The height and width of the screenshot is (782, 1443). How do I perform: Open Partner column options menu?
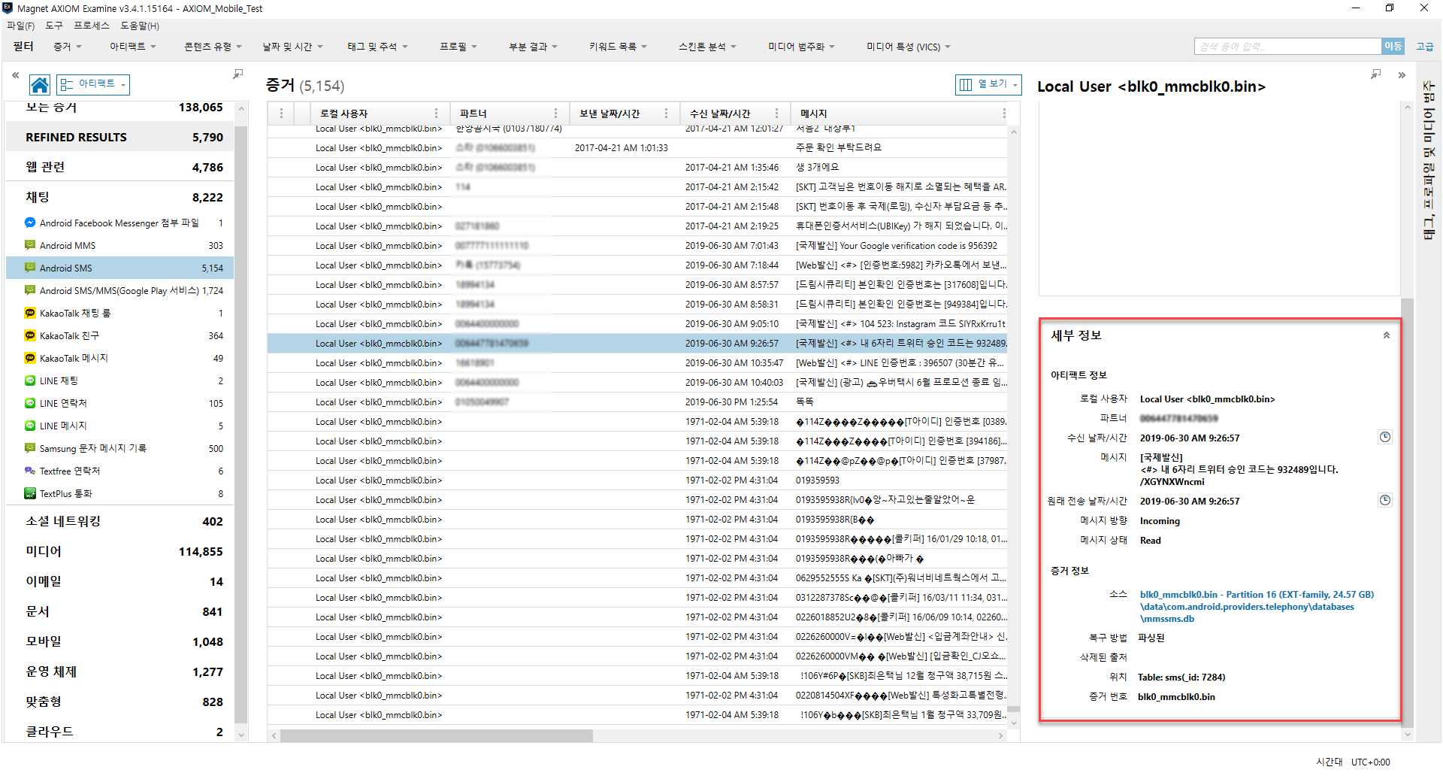(555, 114)
